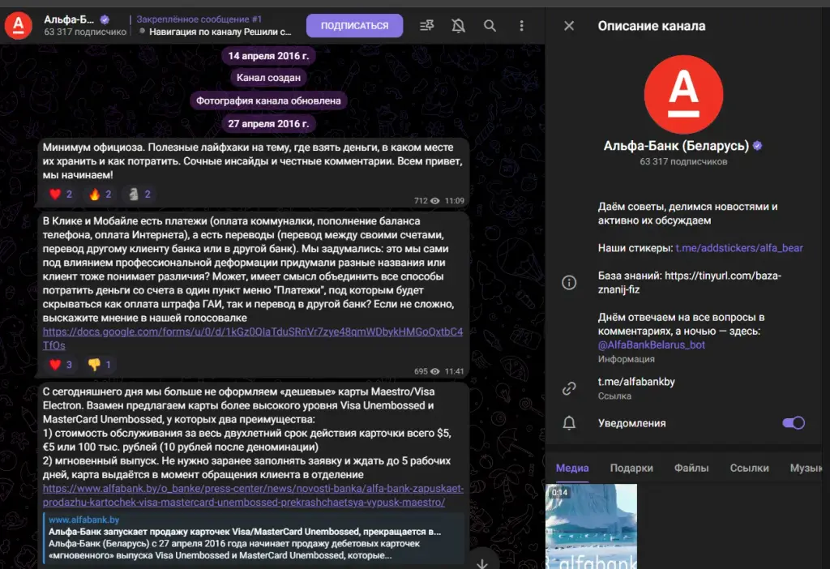Click the large Alfa-Bank logo in the description

[683, 94]
